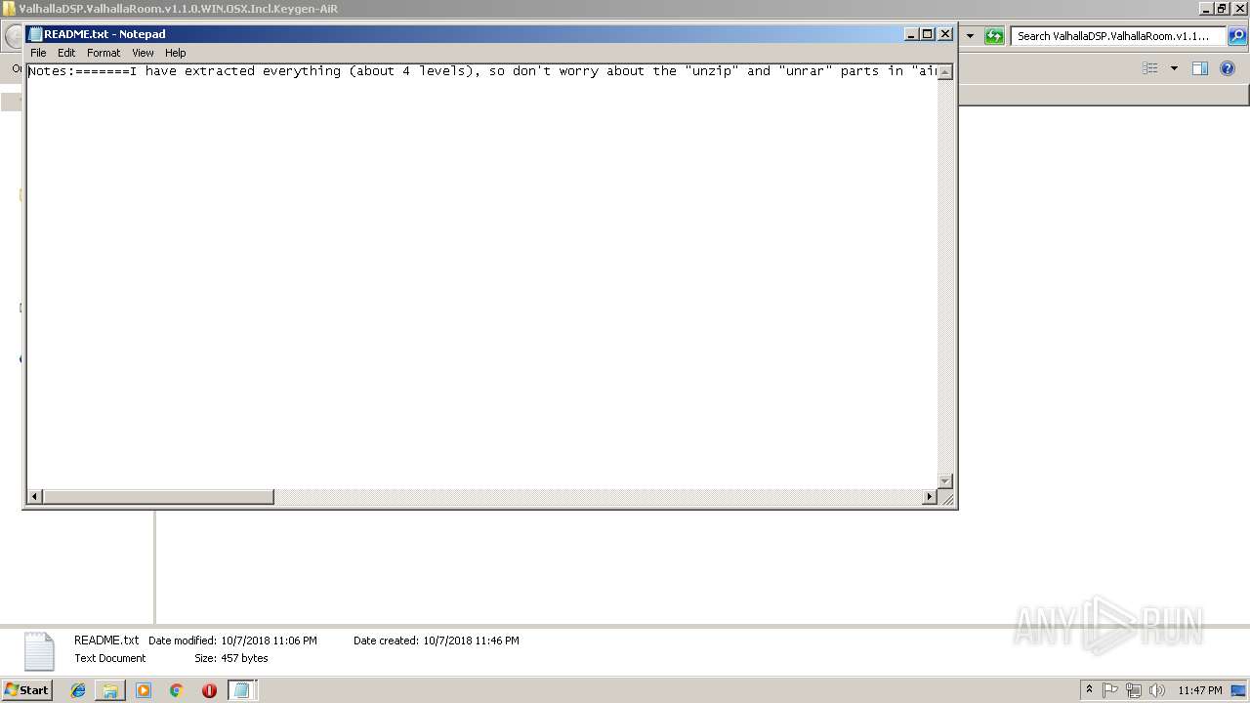Viewport: 1250px width, 703px height.
Task: Click vertical scrollbar down arrow in Notepad
Action: coord(945,481)
